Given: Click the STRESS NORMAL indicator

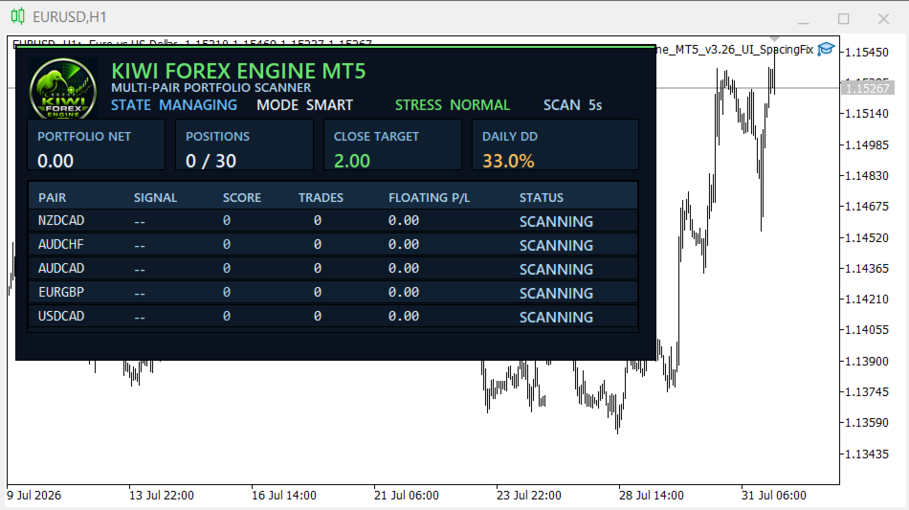Looking at the screenshot, I should pos(453,105).
